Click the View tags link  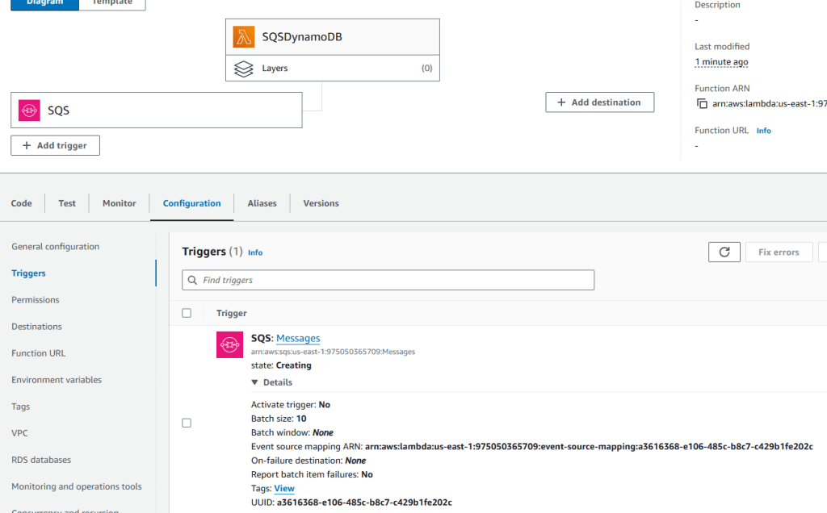284,489
